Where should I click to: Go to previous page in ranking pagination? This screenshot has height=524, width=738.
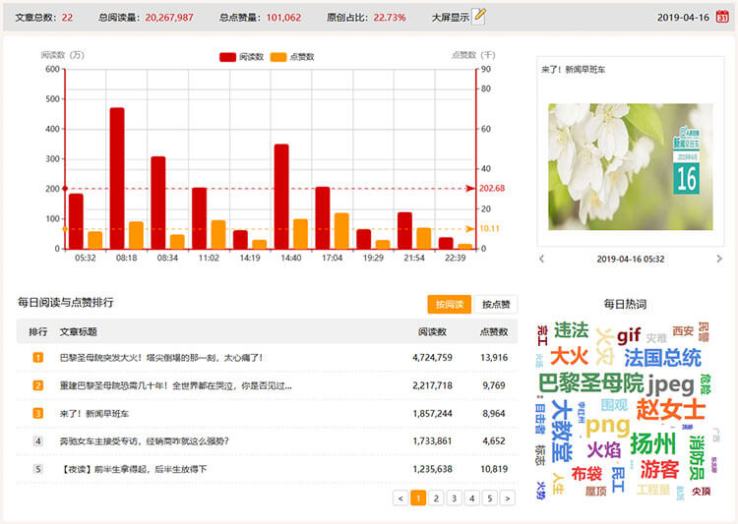[400, 498]
